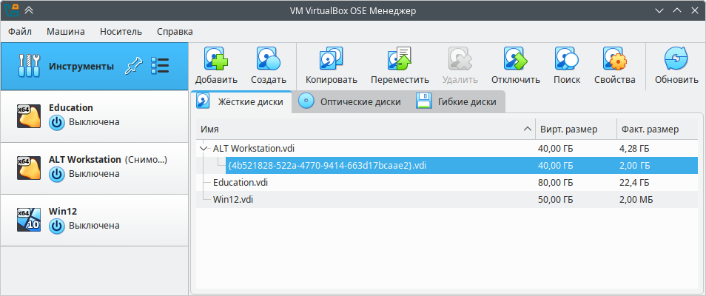
Task: Click the keep-above double chevron in title bar
Action: 29,10
